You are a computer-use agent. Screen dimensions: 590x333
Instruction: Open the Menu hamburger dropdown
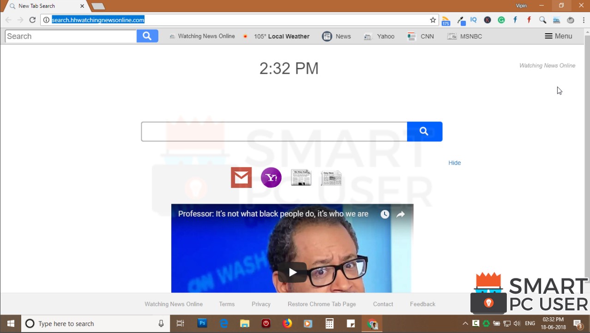(558, 36)
